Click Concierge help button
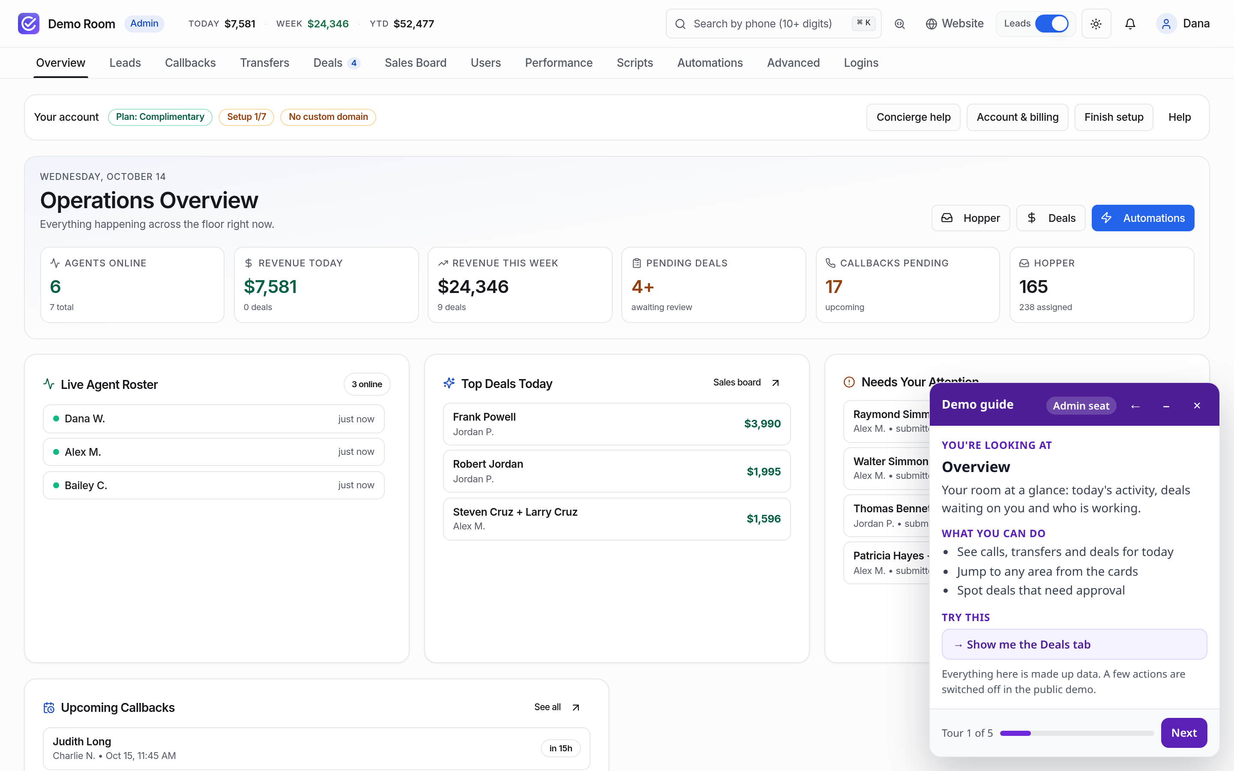This screenshot has width=1234, height=771. (913, 117)
